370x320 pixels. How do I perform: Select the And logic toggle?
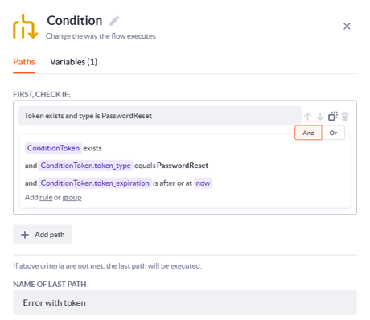coord(308,133)
